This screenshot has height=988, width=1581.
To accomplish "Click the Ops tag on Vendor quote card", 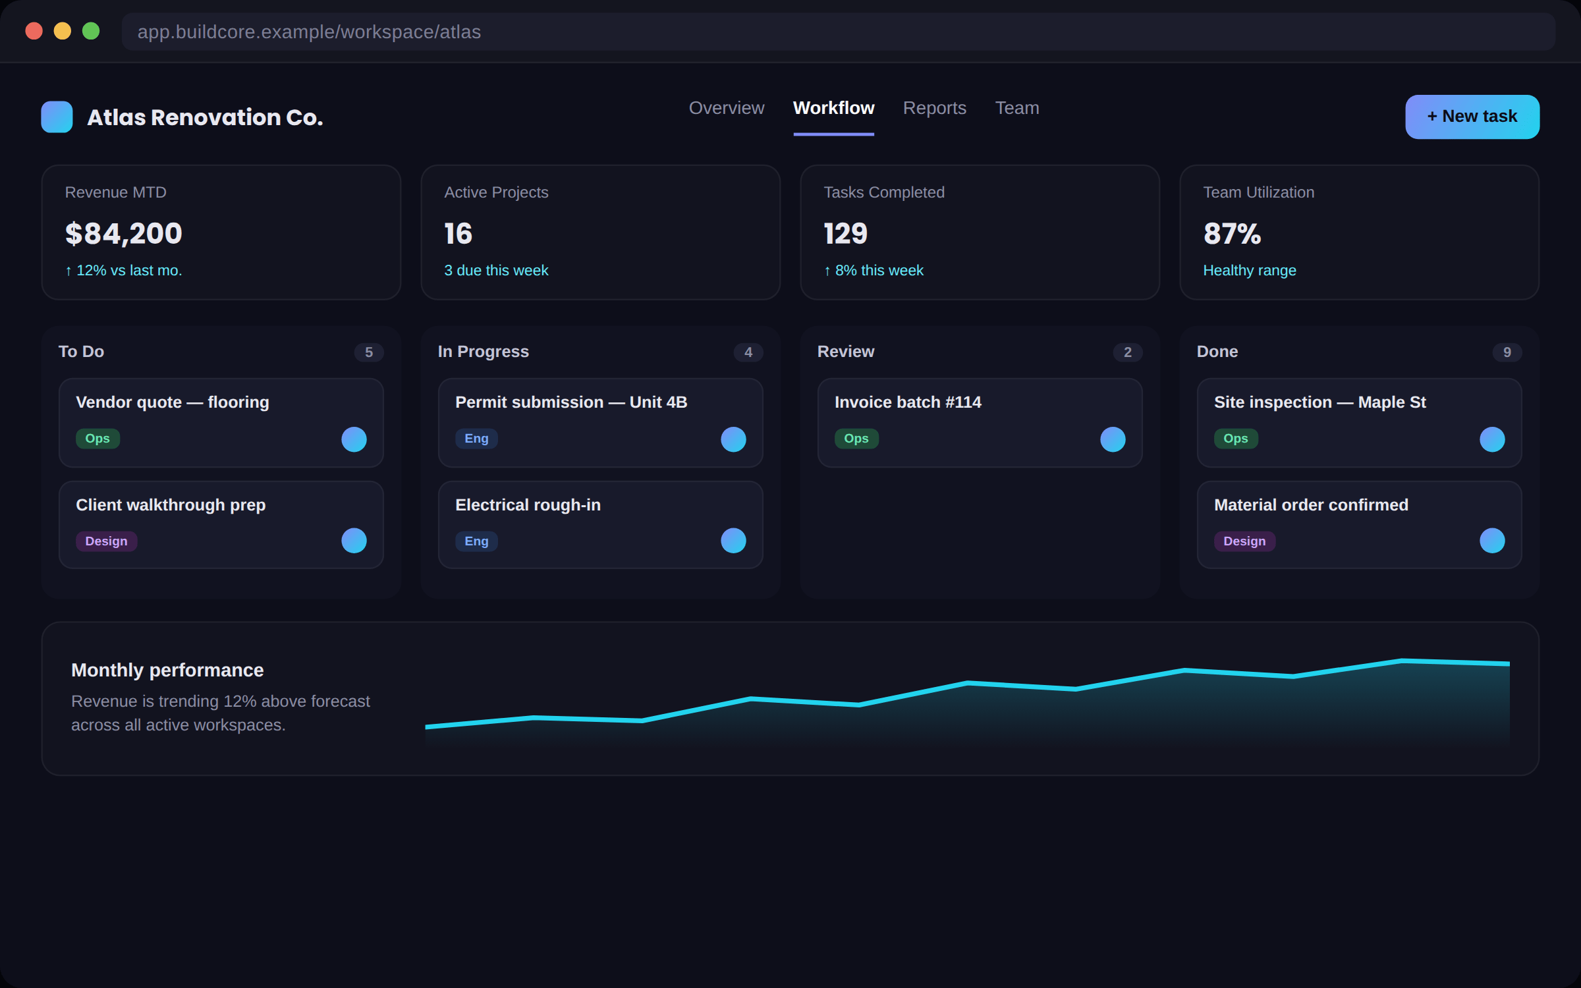I will coord(97,439).
